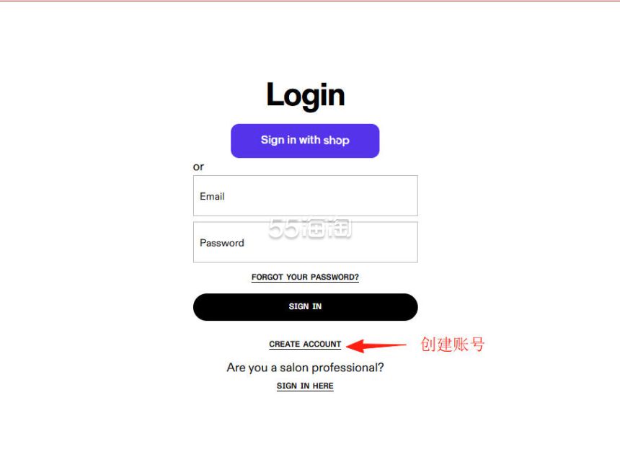Image resolution: width=620 pixels, height=457 pixels.
Task: Focus the Password input field
Action: tap(305, 242)
